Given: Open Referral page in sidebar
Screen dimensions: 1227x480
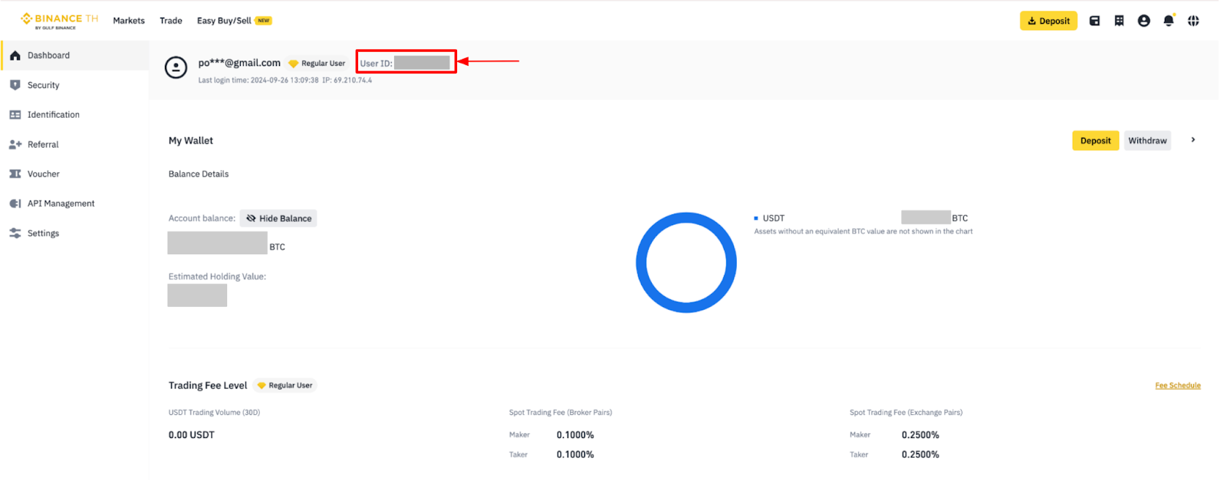Looking at the screenshot, I should (x=43, y=145).
